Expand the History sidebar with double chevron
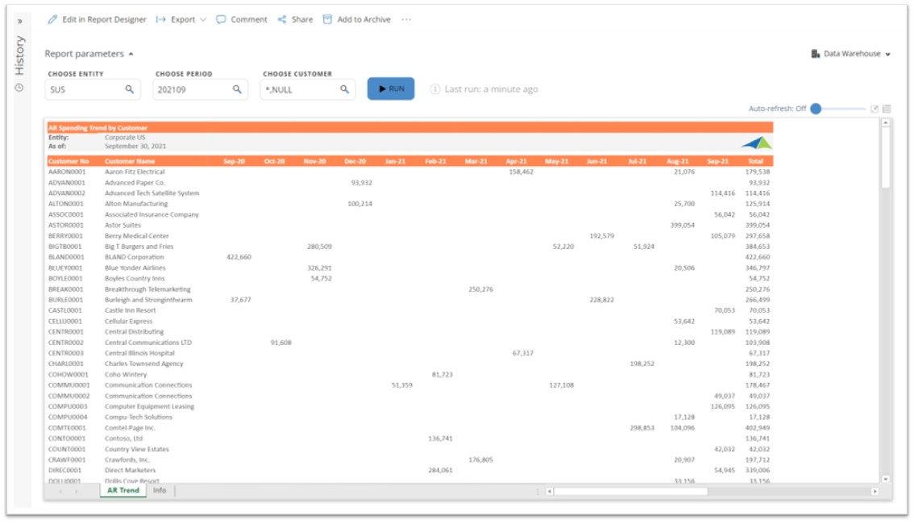The image size is (914, 523). click(x=19, y=21)
